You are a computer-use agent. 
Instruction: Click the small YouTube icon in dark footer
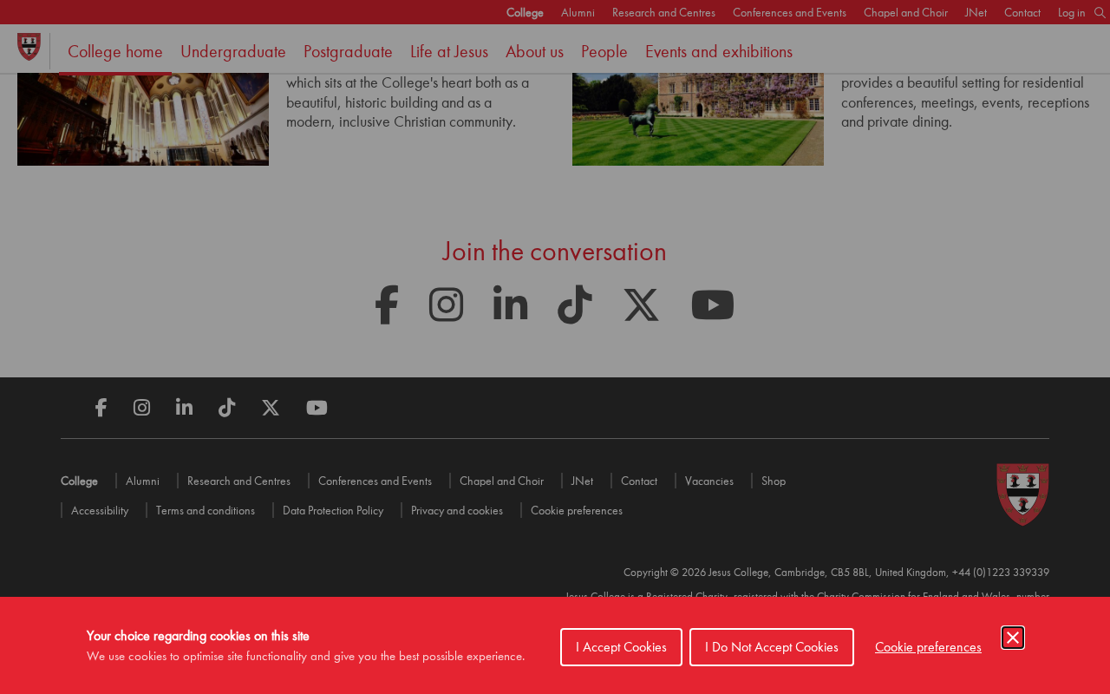pos(317,408)
